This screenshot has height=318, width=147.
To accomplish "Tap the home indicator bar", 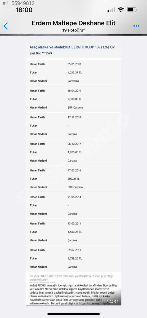I will coord(74,314).
